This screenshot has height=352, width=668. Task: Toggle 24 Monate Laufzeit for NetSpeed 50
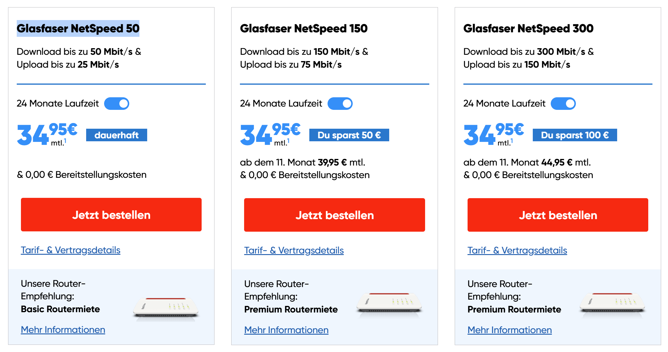(x=117, y=104)
